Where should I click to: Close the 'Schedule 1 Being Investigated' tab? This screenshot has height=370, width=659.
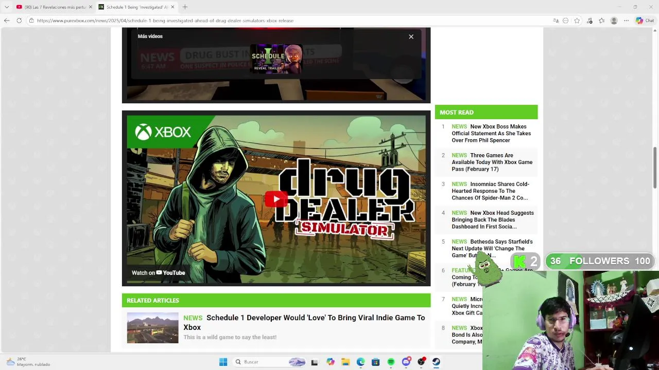pos(172,7)
